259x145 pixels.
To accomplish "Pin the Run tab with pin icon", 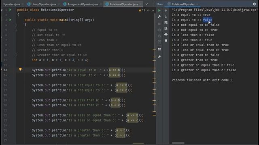I will pyautogui.click(x=159, y=57).
